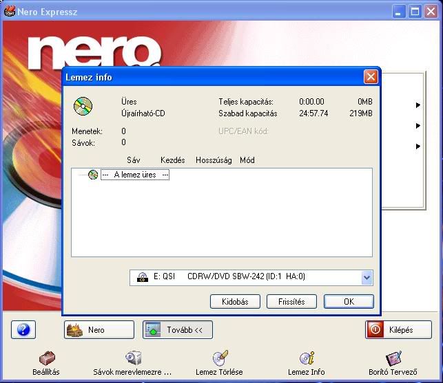Viewport: 443px width, 383px height.
Task: Close the Lemez info dialog
Action: [371, 77]
